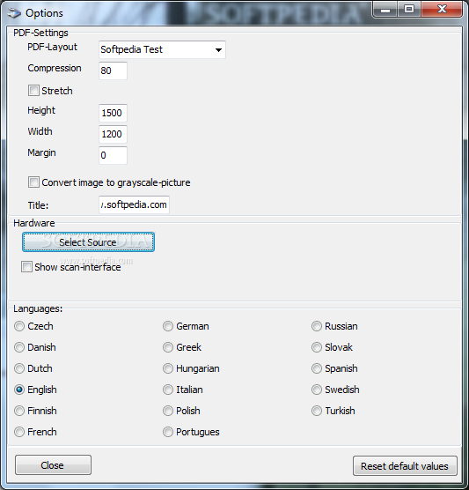Click the Close button
469x490 pixels.
53,465
